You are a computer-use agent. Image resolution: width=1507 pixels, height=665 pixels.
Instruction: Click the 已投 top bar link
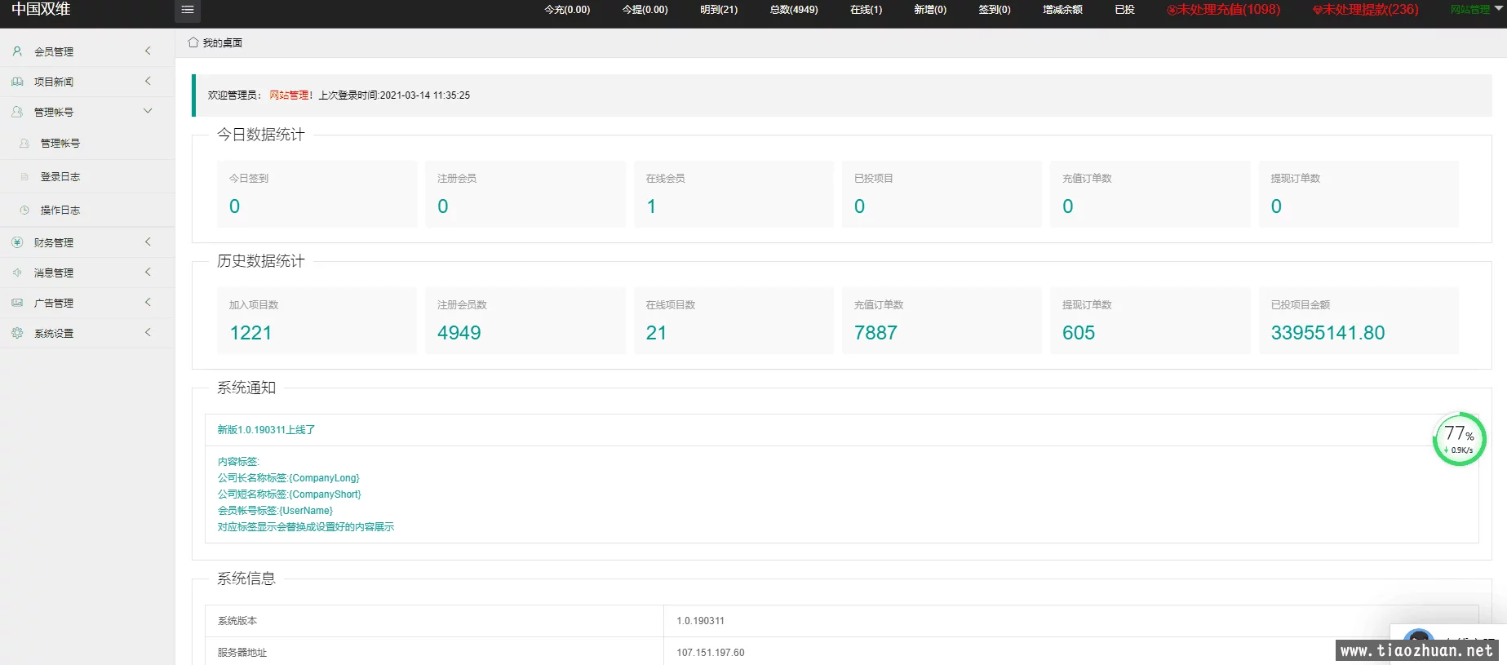(1124, 10)
